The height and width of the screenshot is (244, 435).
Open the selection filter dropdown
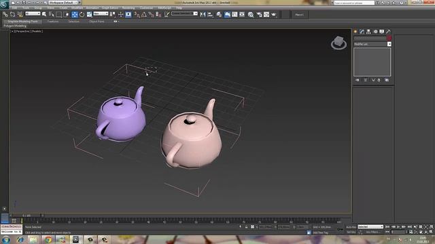coord(33,14)
